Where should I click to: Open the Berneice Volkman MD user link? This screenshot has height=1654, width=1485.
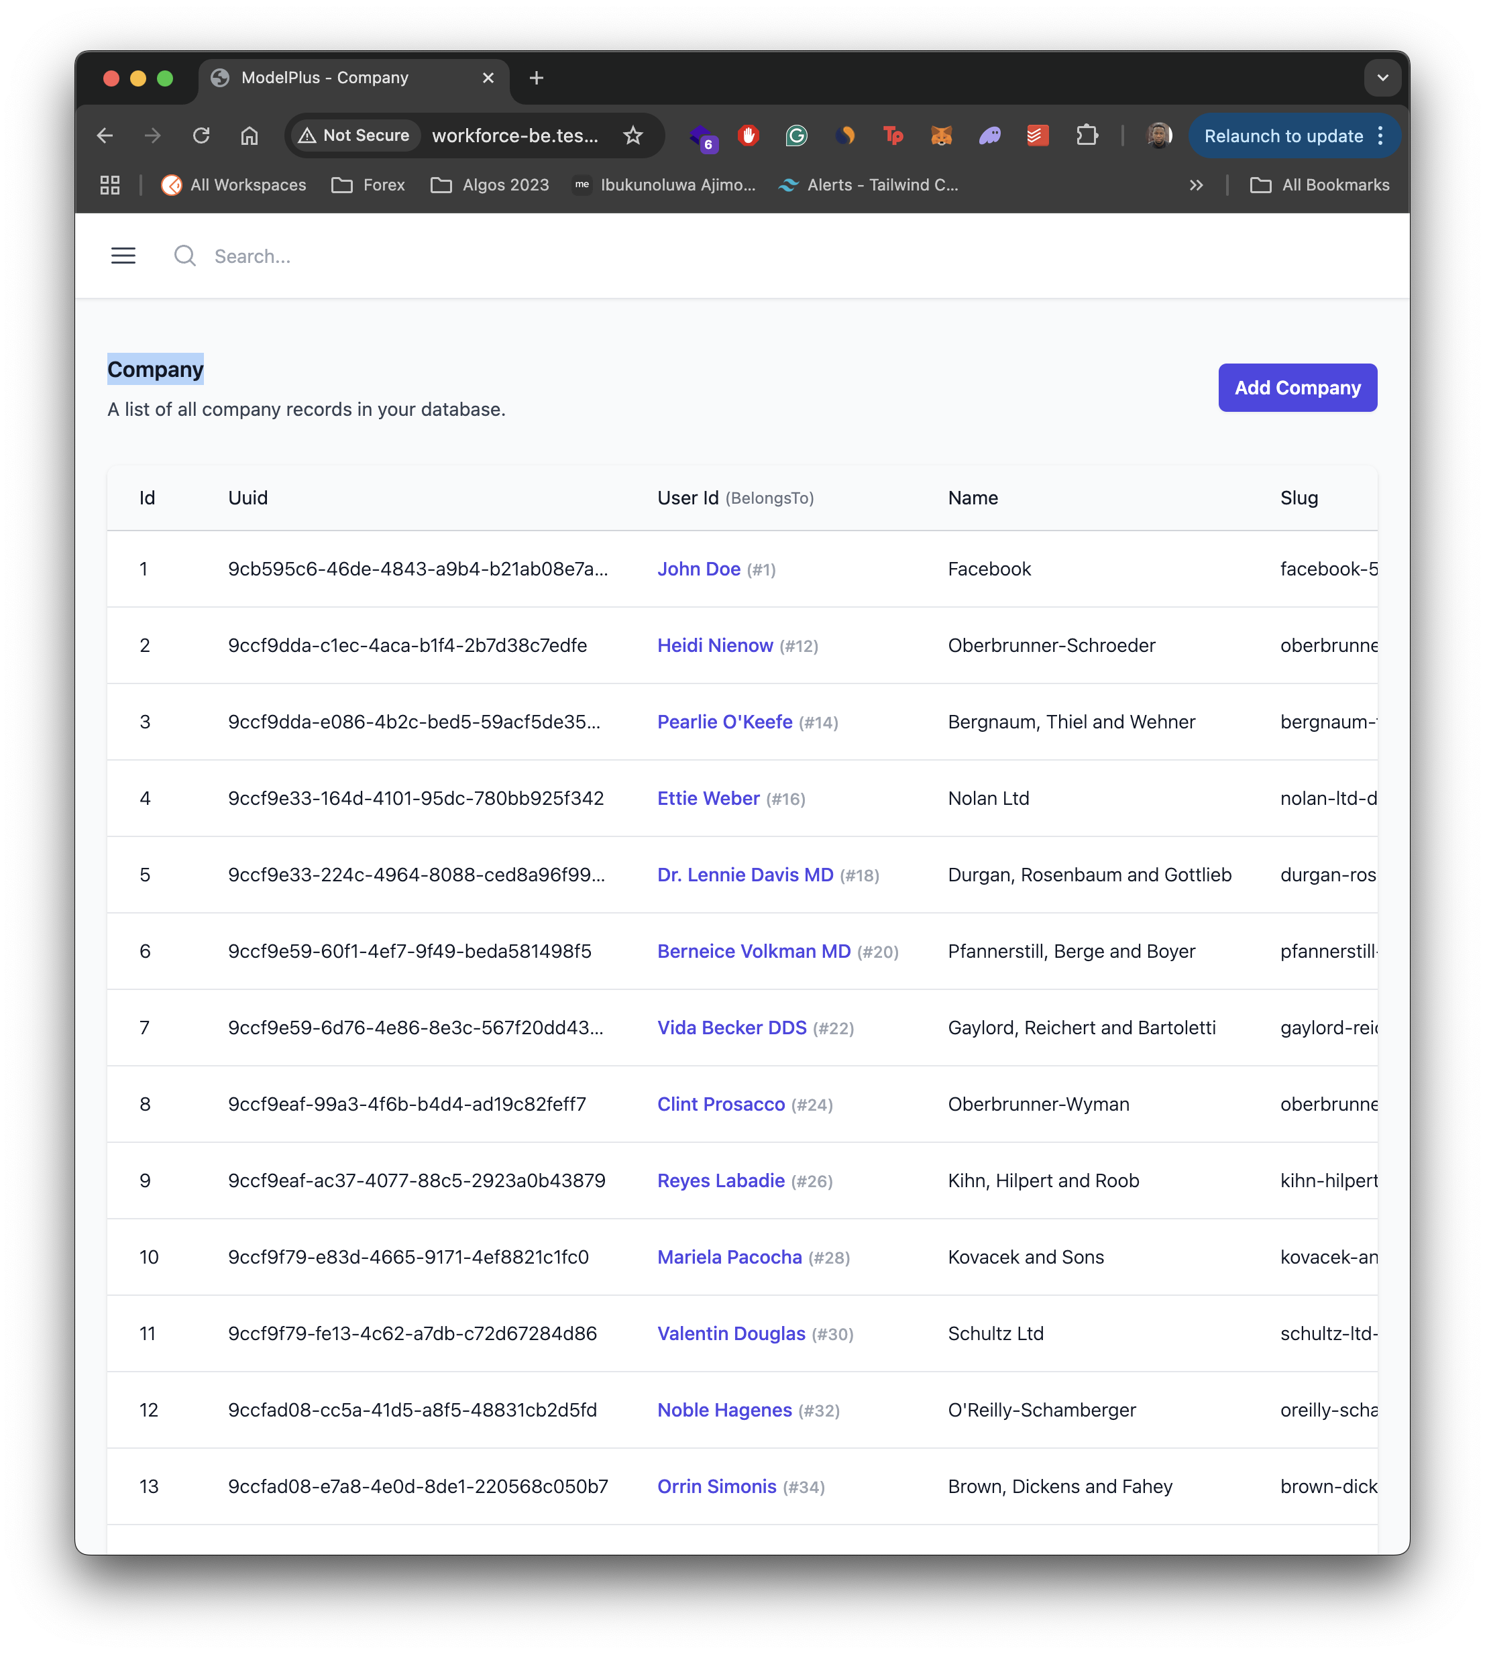pyautogui.click(x=754, y=952)
